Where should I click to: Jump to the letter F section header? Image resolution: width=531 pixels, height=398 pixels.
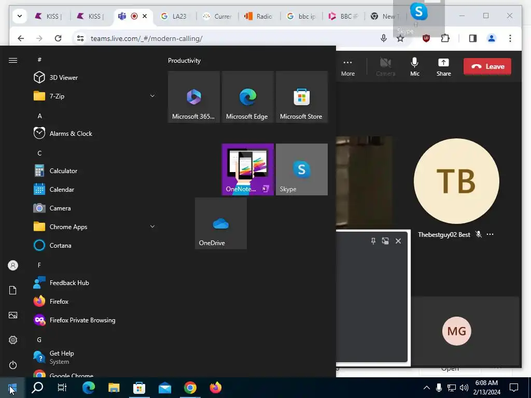pos(39,265)
